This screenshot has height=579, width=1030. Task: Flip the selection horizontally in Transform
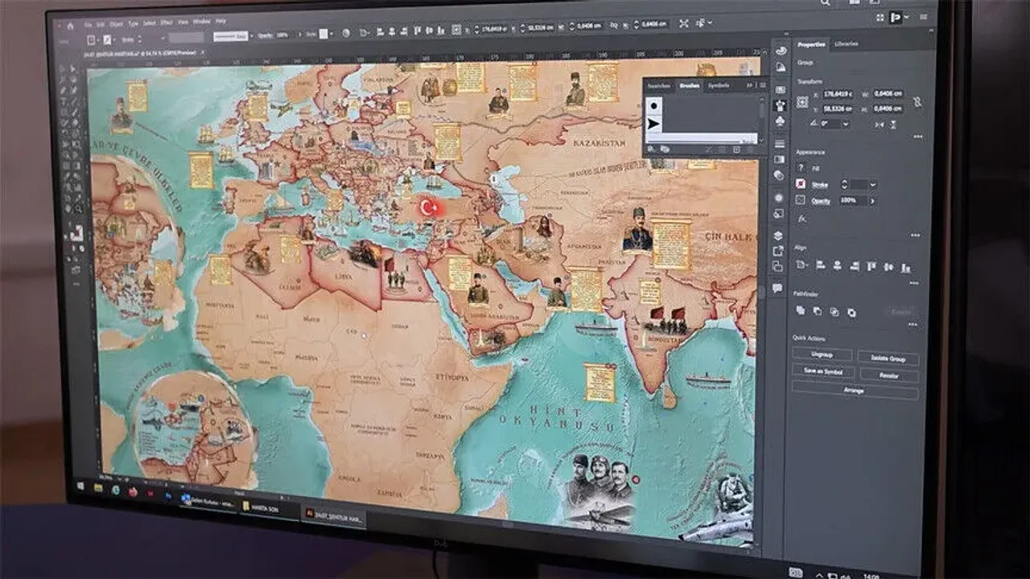[880, 125]
